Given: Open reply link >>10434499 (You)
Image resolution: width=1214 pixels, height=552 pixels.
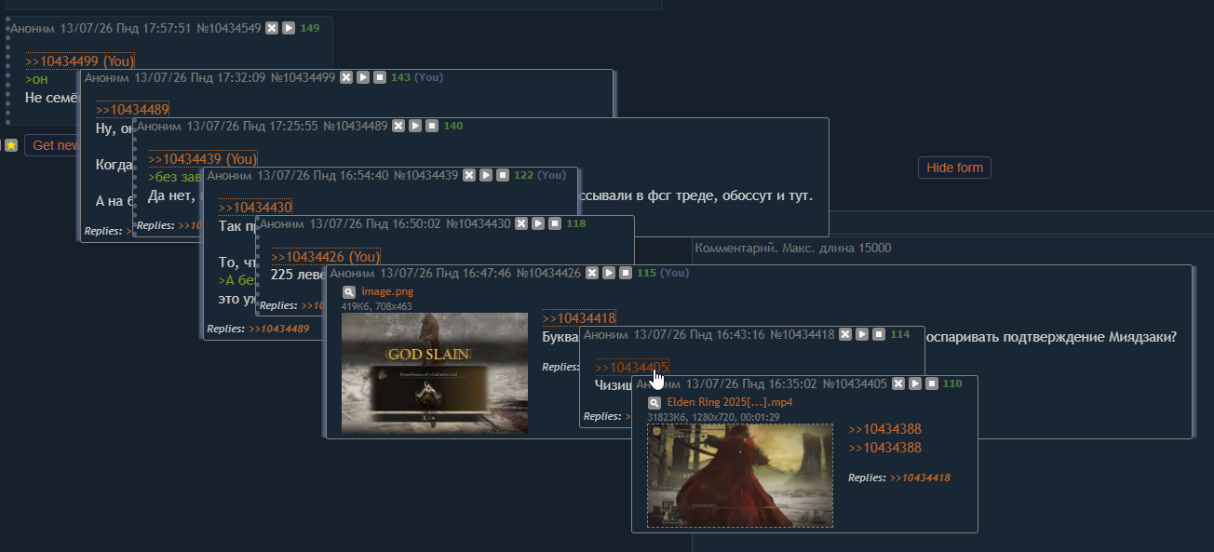Looking at the screenshot, I should (x=80, y=61).
